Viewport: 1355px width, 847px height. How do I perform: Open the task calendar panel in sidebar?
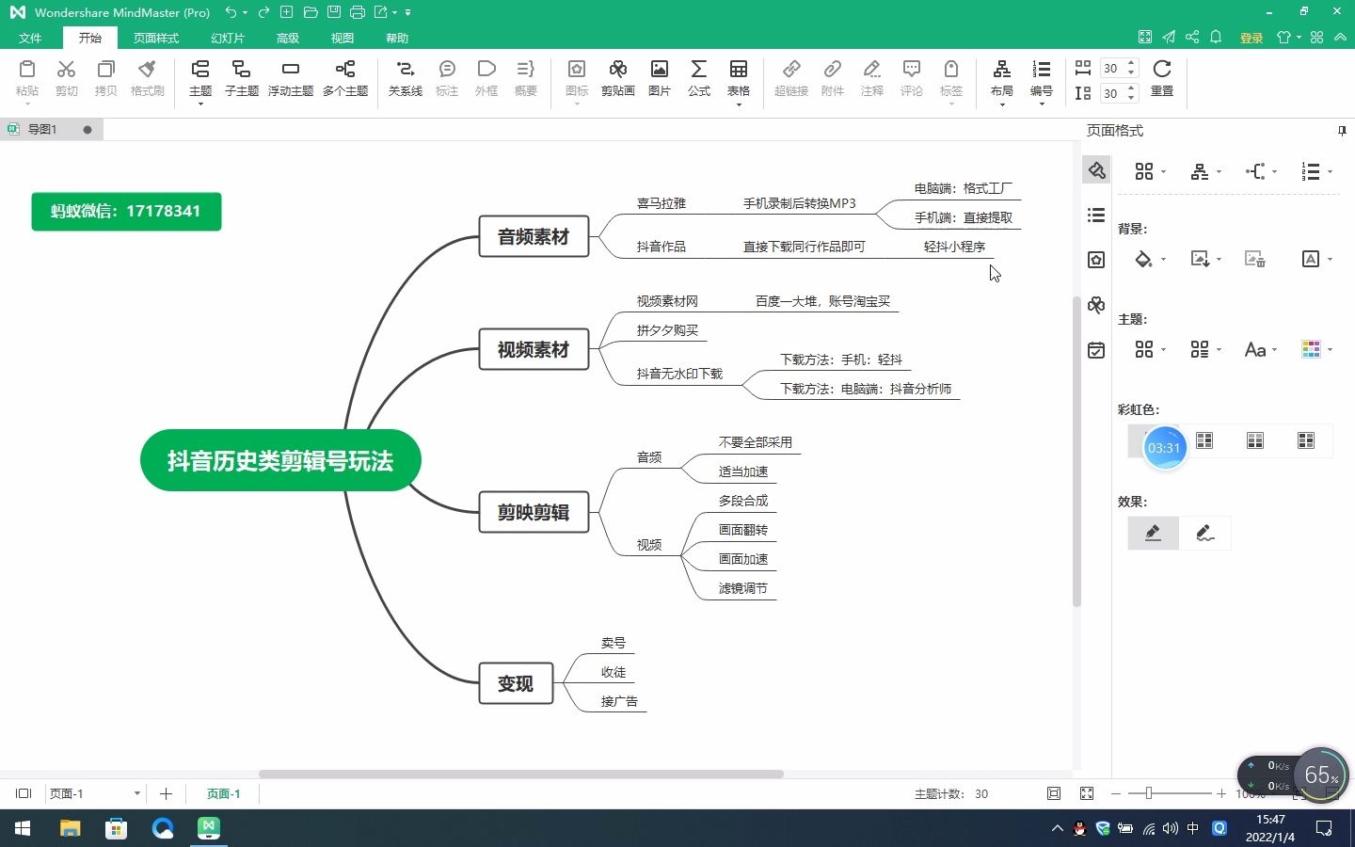click(x=1096, y=350)
